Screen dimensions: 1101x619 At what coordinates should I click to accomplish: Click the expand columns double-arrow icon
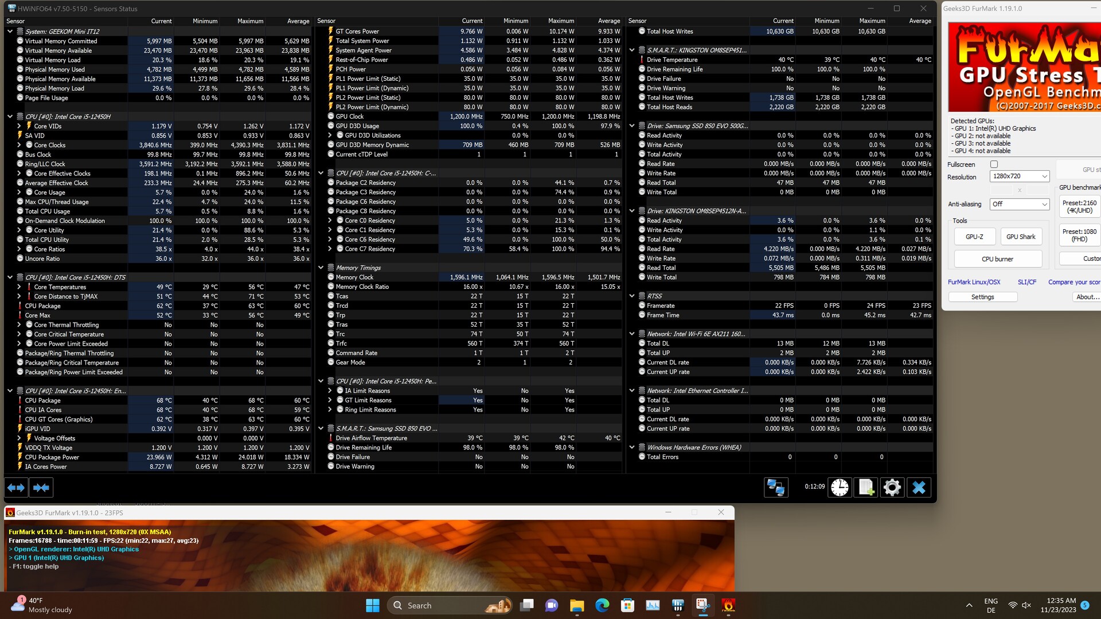point(16,488)
